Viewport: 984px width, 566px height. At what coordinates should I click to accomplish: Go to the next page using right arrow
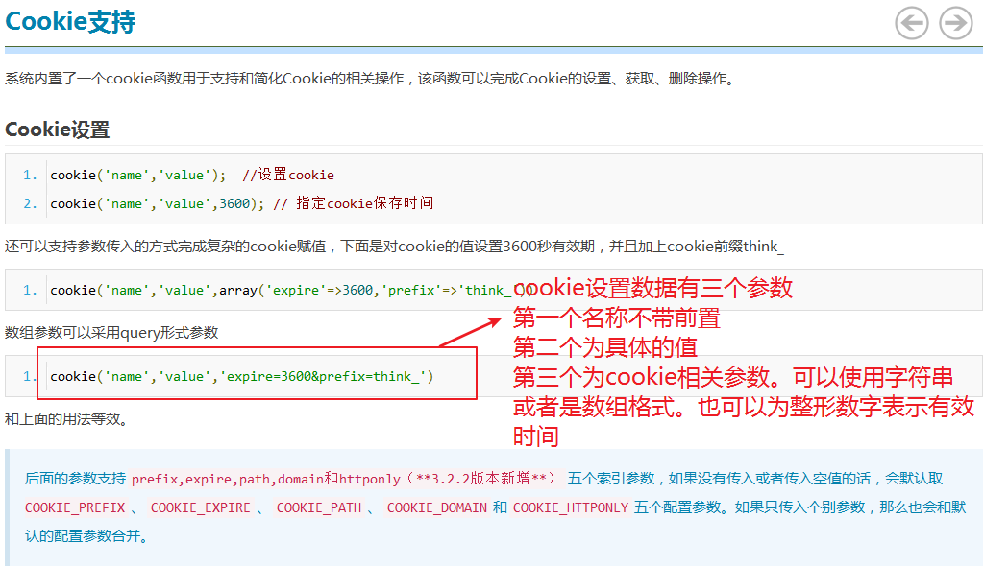[955, 23]
